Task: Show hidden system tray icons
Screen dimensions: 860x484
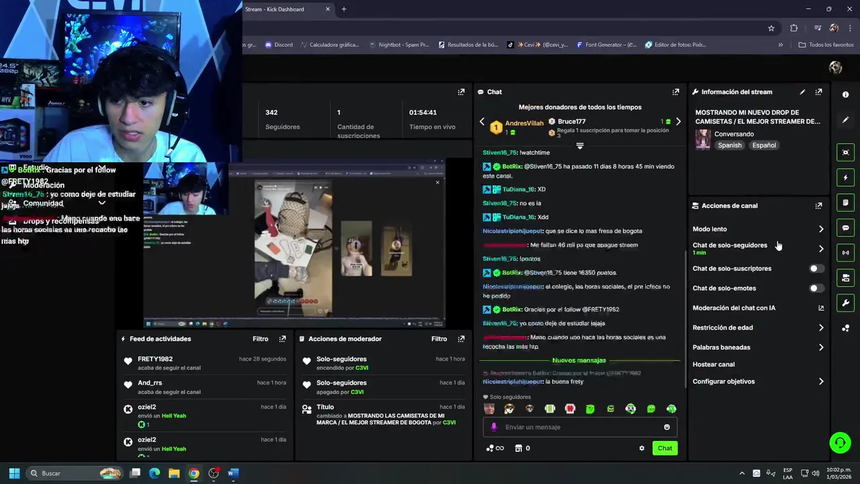Action: (742, 473)
